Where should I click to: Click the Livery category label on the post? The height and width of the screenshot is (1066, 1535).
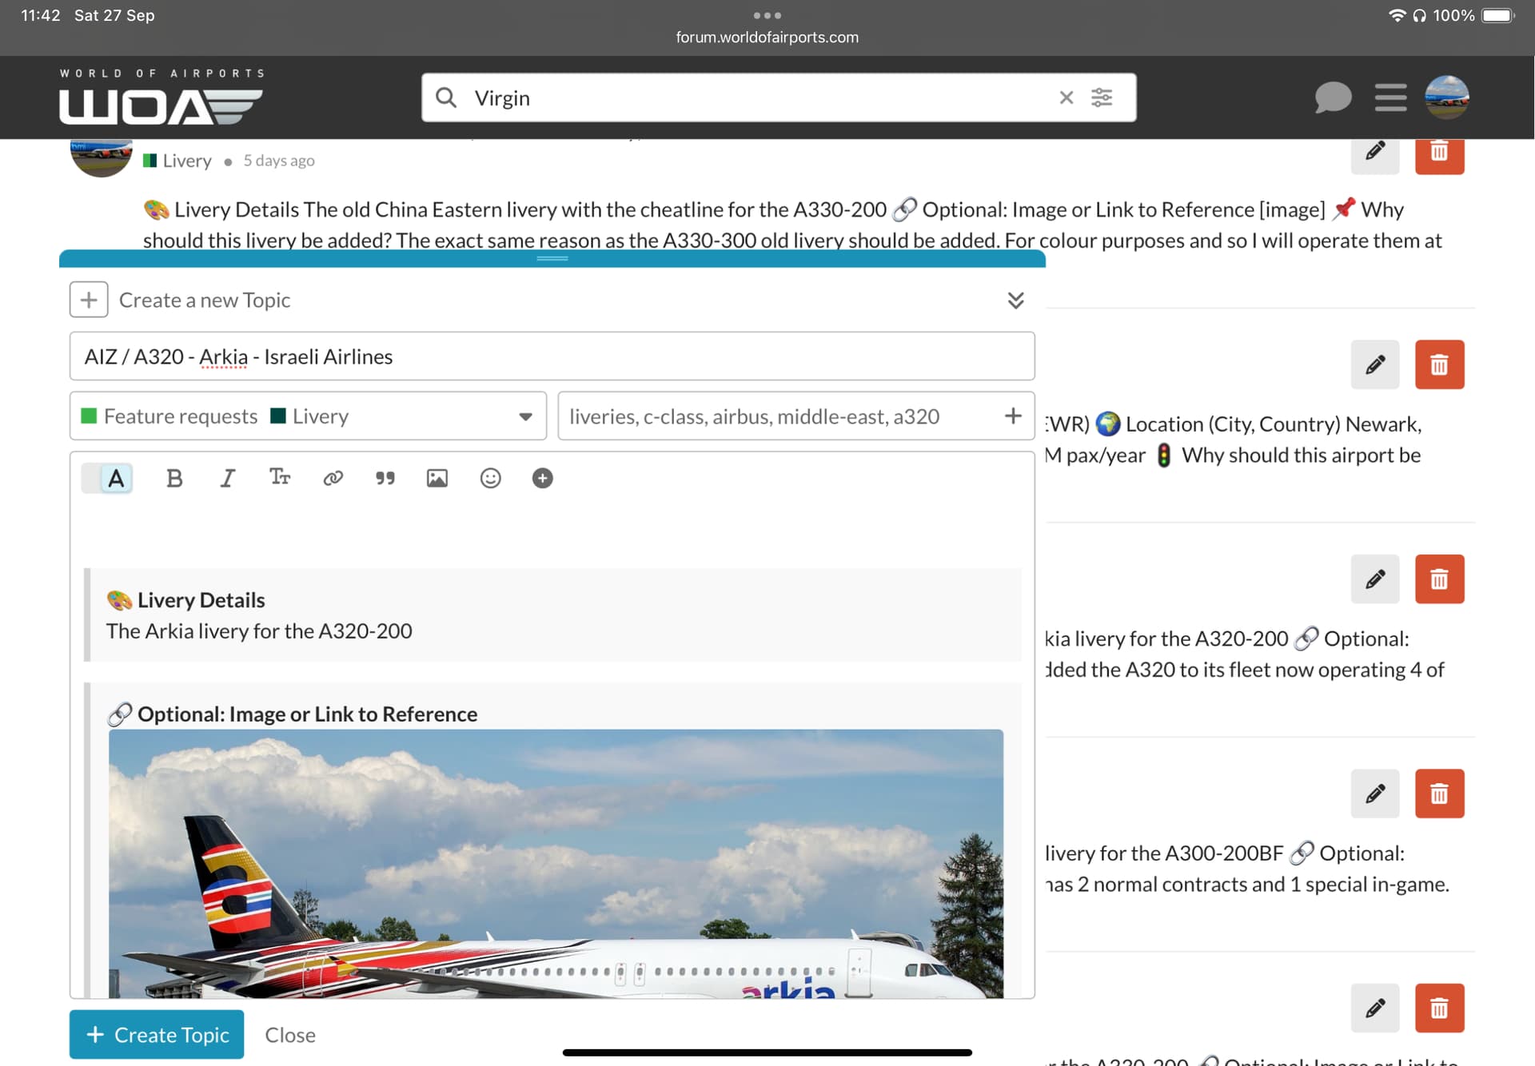[x=177, y=161]
